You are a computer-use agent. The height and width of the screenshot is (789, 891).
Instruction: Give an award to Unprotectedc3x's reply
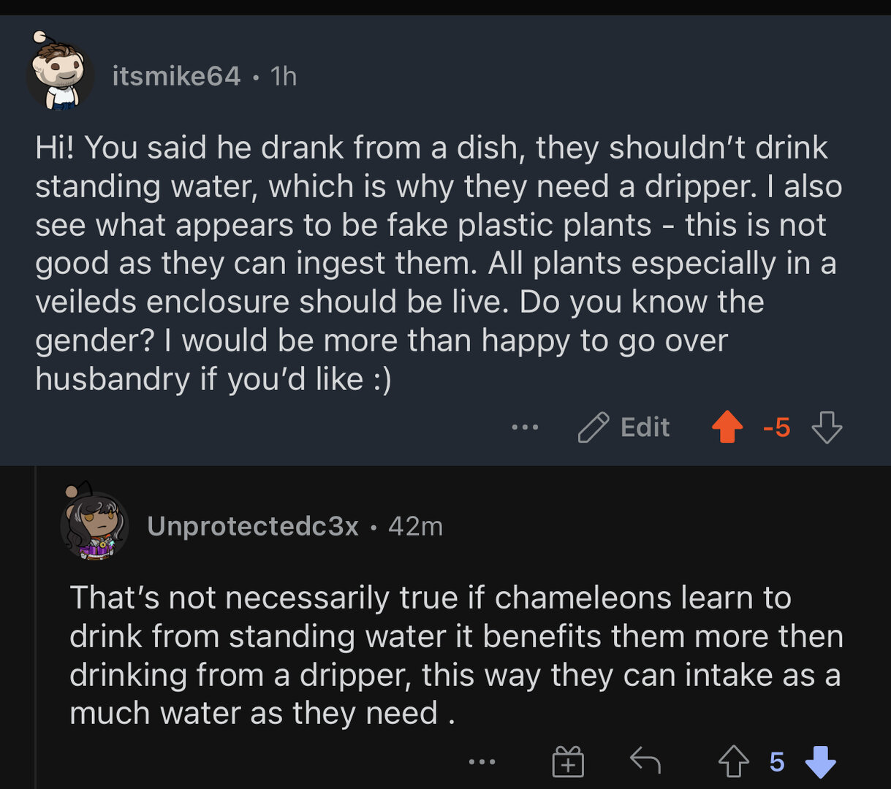(568, 762)
